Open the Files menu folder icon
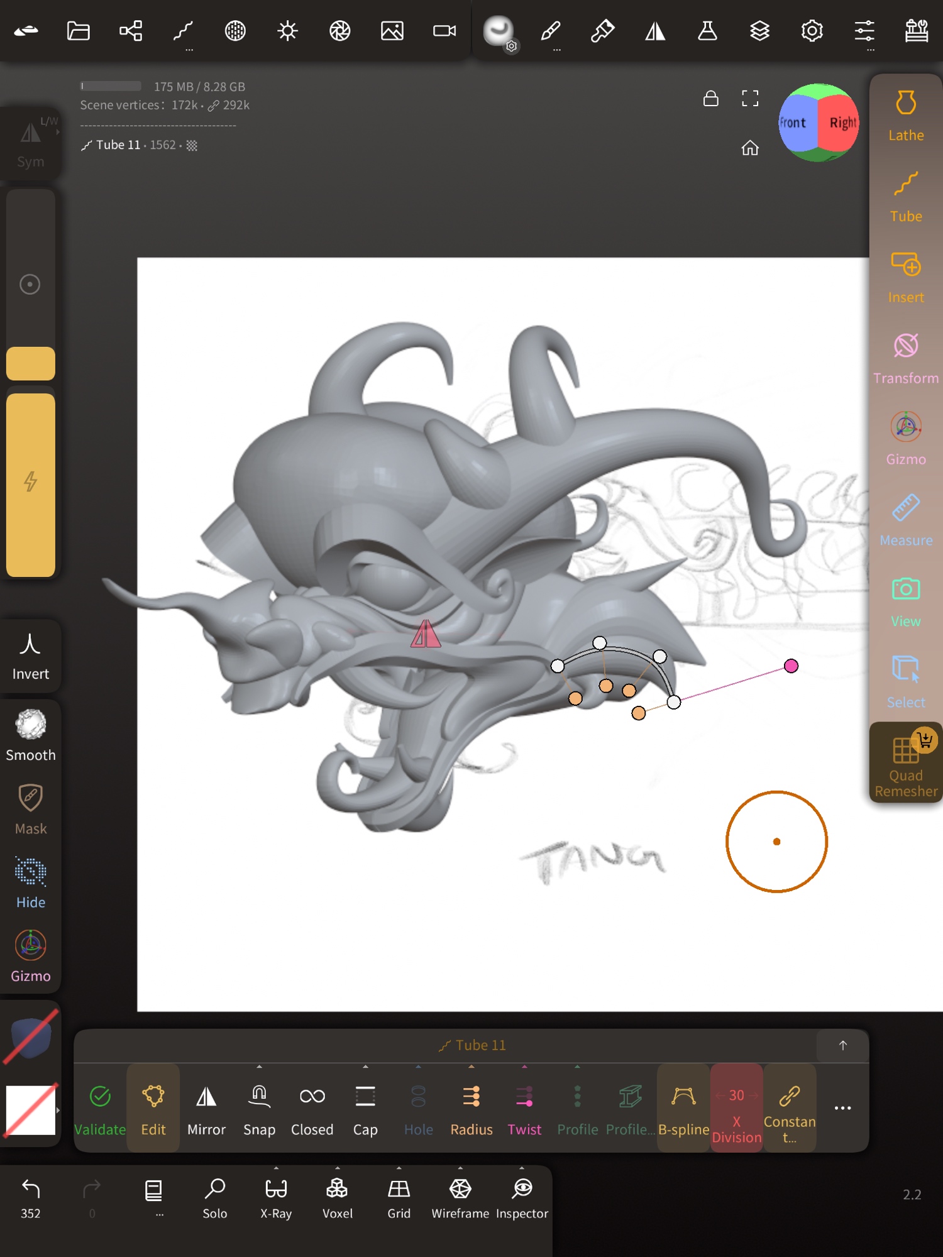Screen dimensions: 943x1257 [79, 30]
